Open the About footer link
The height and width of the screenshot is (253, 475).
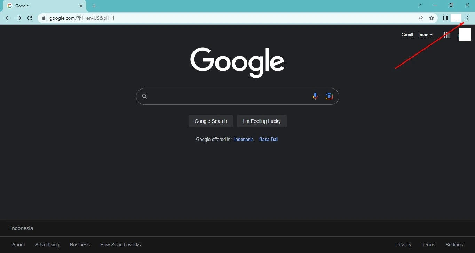click(18, 245)
